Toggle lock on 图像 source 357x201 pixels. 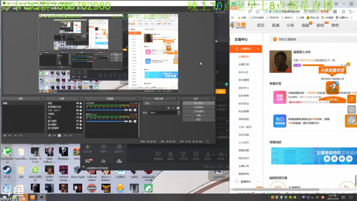[x=81, y=103]
